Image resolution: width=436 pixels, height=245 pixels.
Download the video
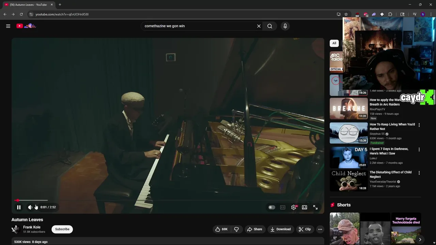[x=280, y=229]
